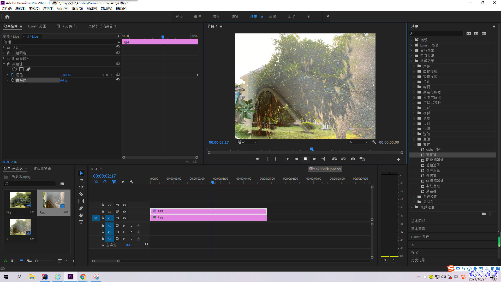Toggle 亮度键 effect fx switch

click(8, 64)
